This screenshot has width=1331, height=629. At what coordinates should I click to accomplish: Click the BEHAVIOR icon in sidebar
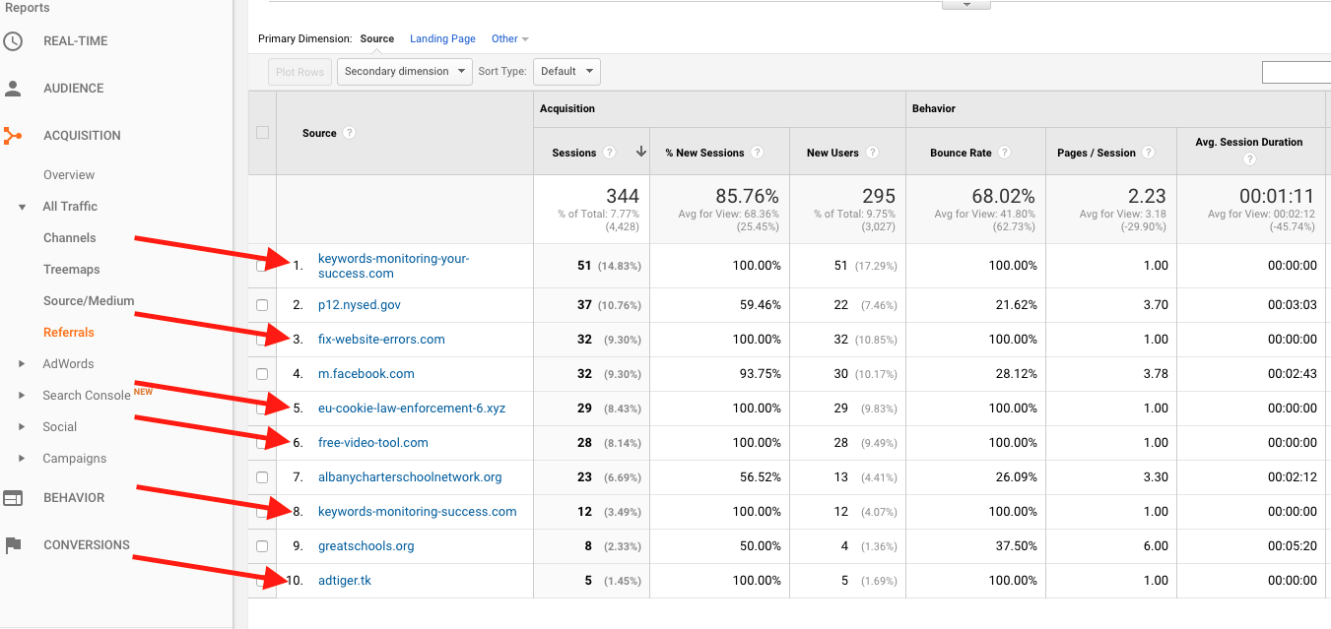click(x=14, y=497)
